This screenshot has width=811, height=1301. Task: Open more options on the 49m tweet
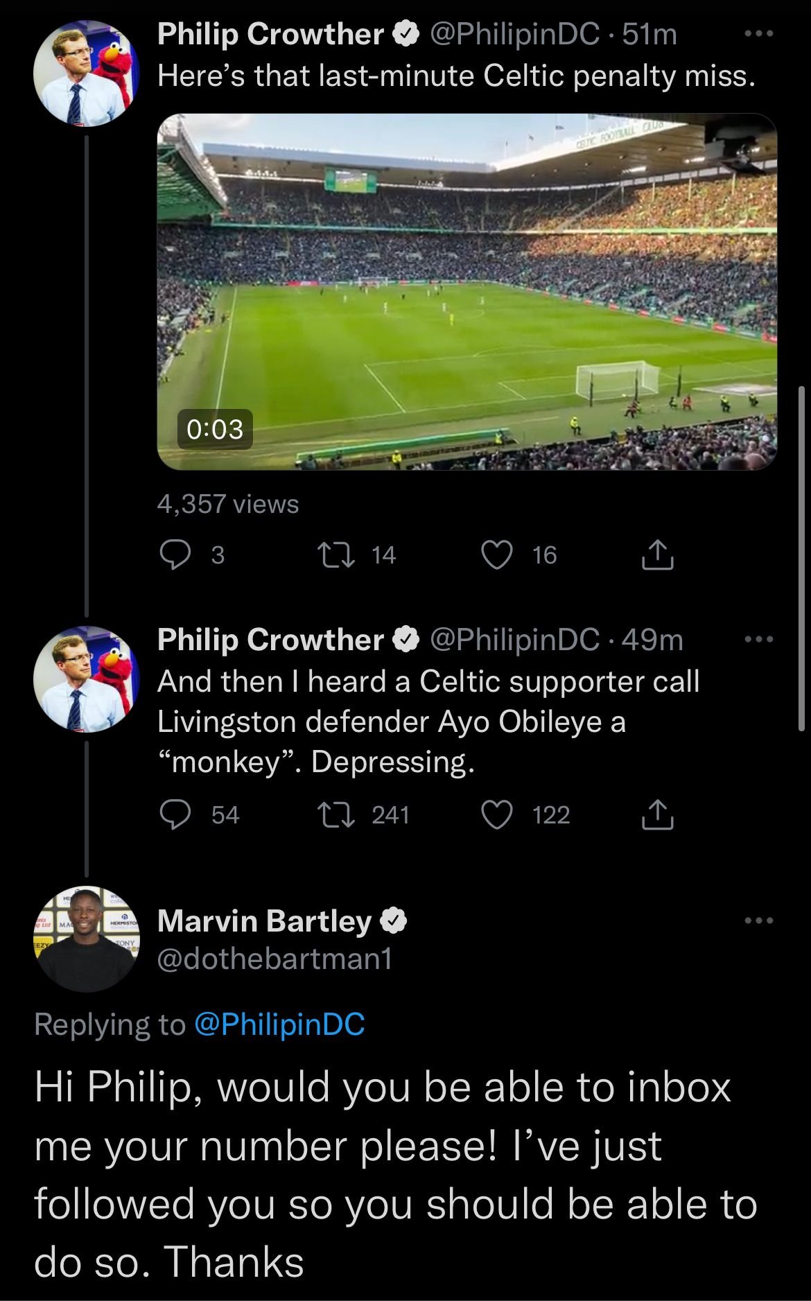pyautogui.click(x=758, y=639)
